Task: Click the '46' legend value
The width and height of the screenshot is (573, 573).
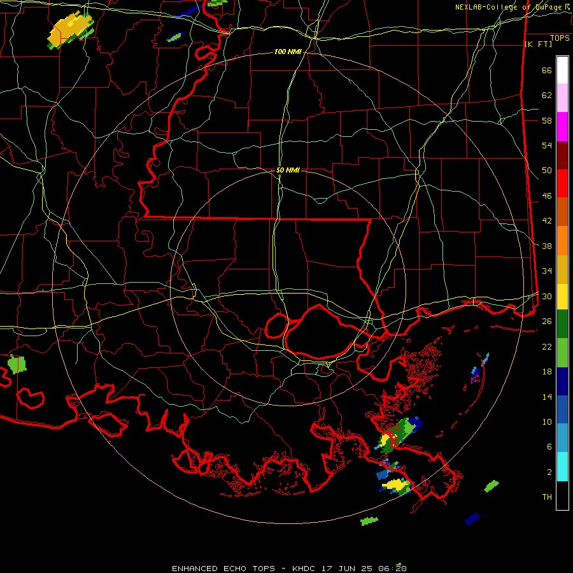Action: pos(547,196)
